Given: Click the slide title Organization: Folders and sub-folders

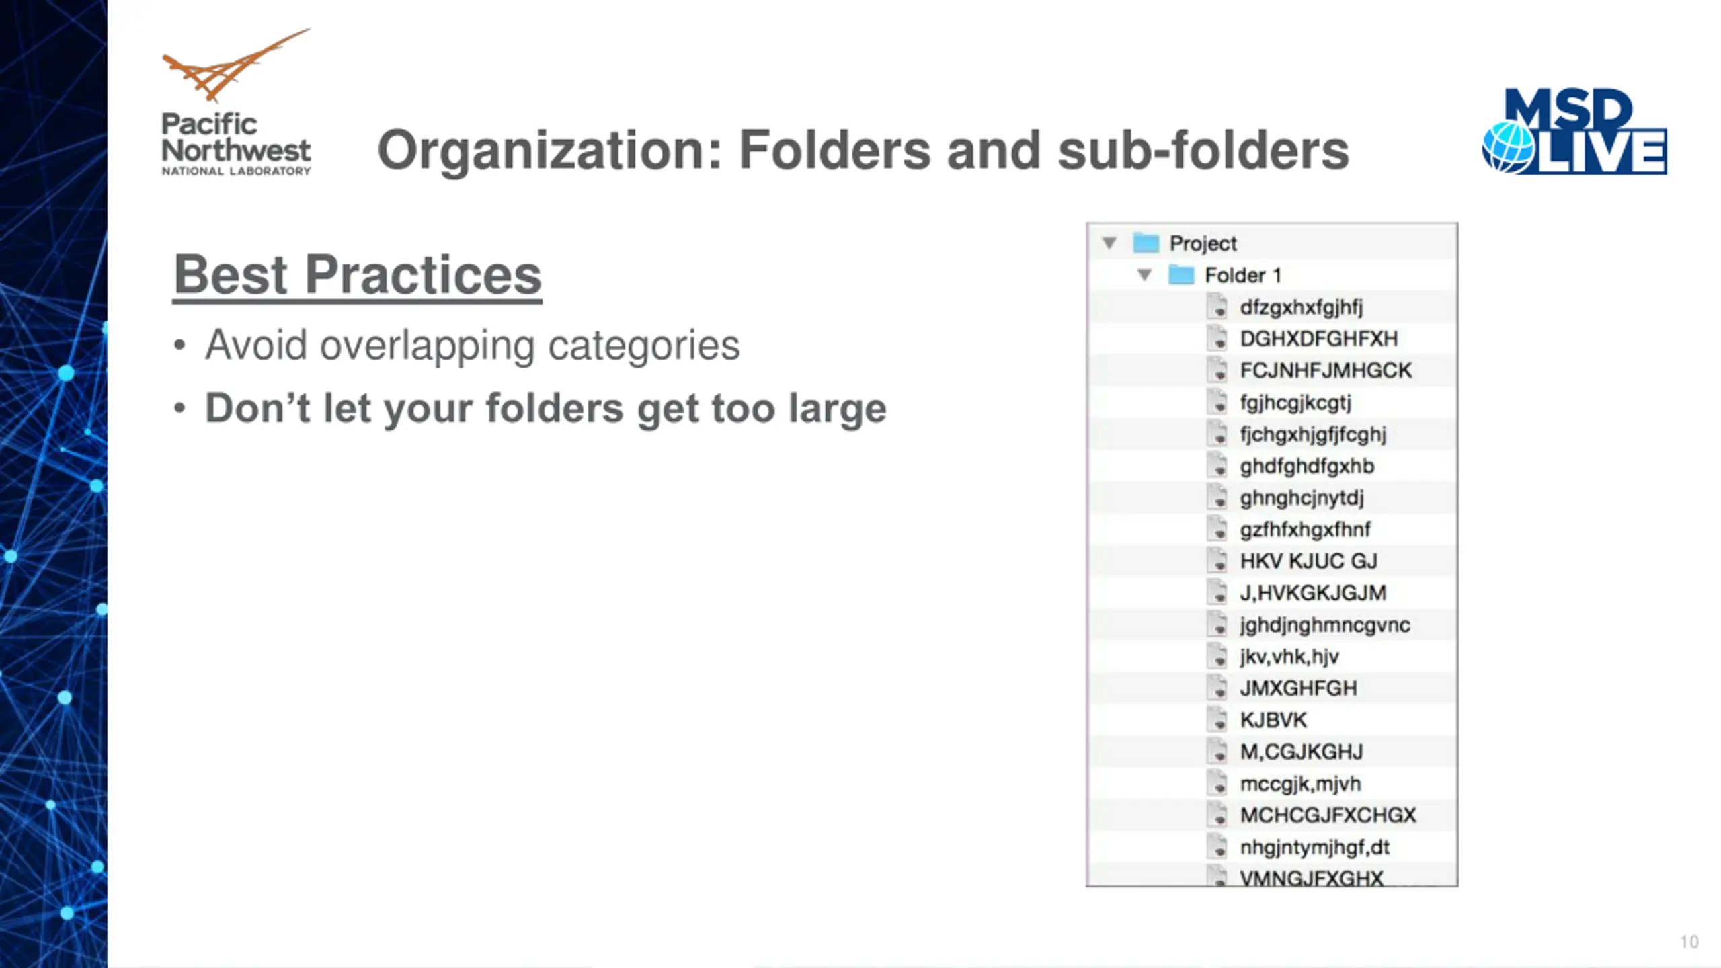Looking at the screenshot, I should pyautogui.click(x=863, y=151).
